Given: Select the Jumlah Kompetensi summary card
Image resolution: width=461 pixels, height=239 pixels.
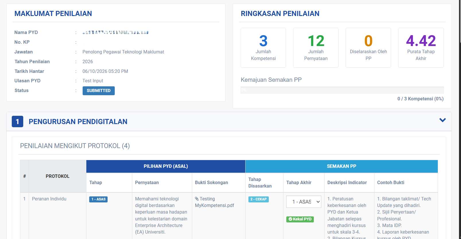Looking at the screenshot, I should tap(263, 48).
